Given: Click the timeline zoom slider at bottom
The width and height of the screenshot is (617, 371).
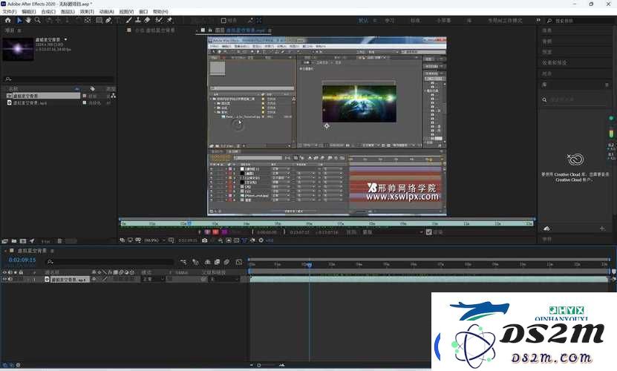Looking at the screenshot, I should pyautogui.click(x=259, y=365).
